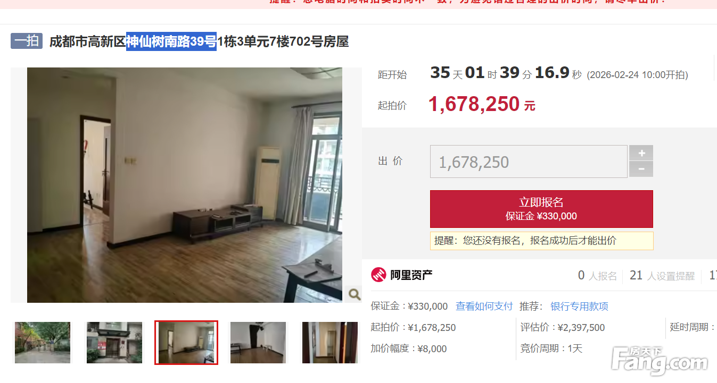Click the 人报名 registrant count

coord(597,275)
